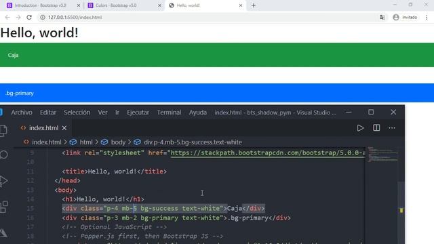
Task: Open the Search icon in activity bar
Action: [x=4, y=155]
